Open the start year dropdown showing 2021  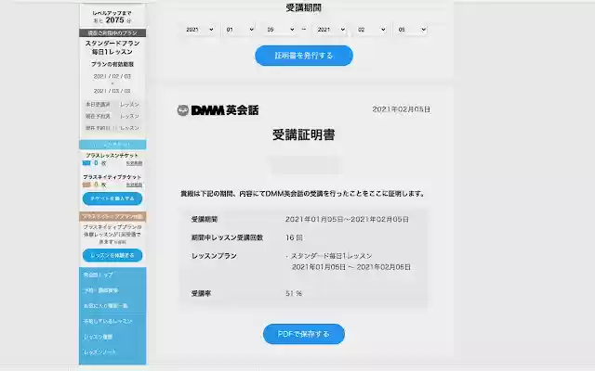tap(200, 30)
